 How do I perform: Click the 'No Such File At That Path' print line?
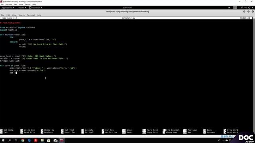pos(43,44)
